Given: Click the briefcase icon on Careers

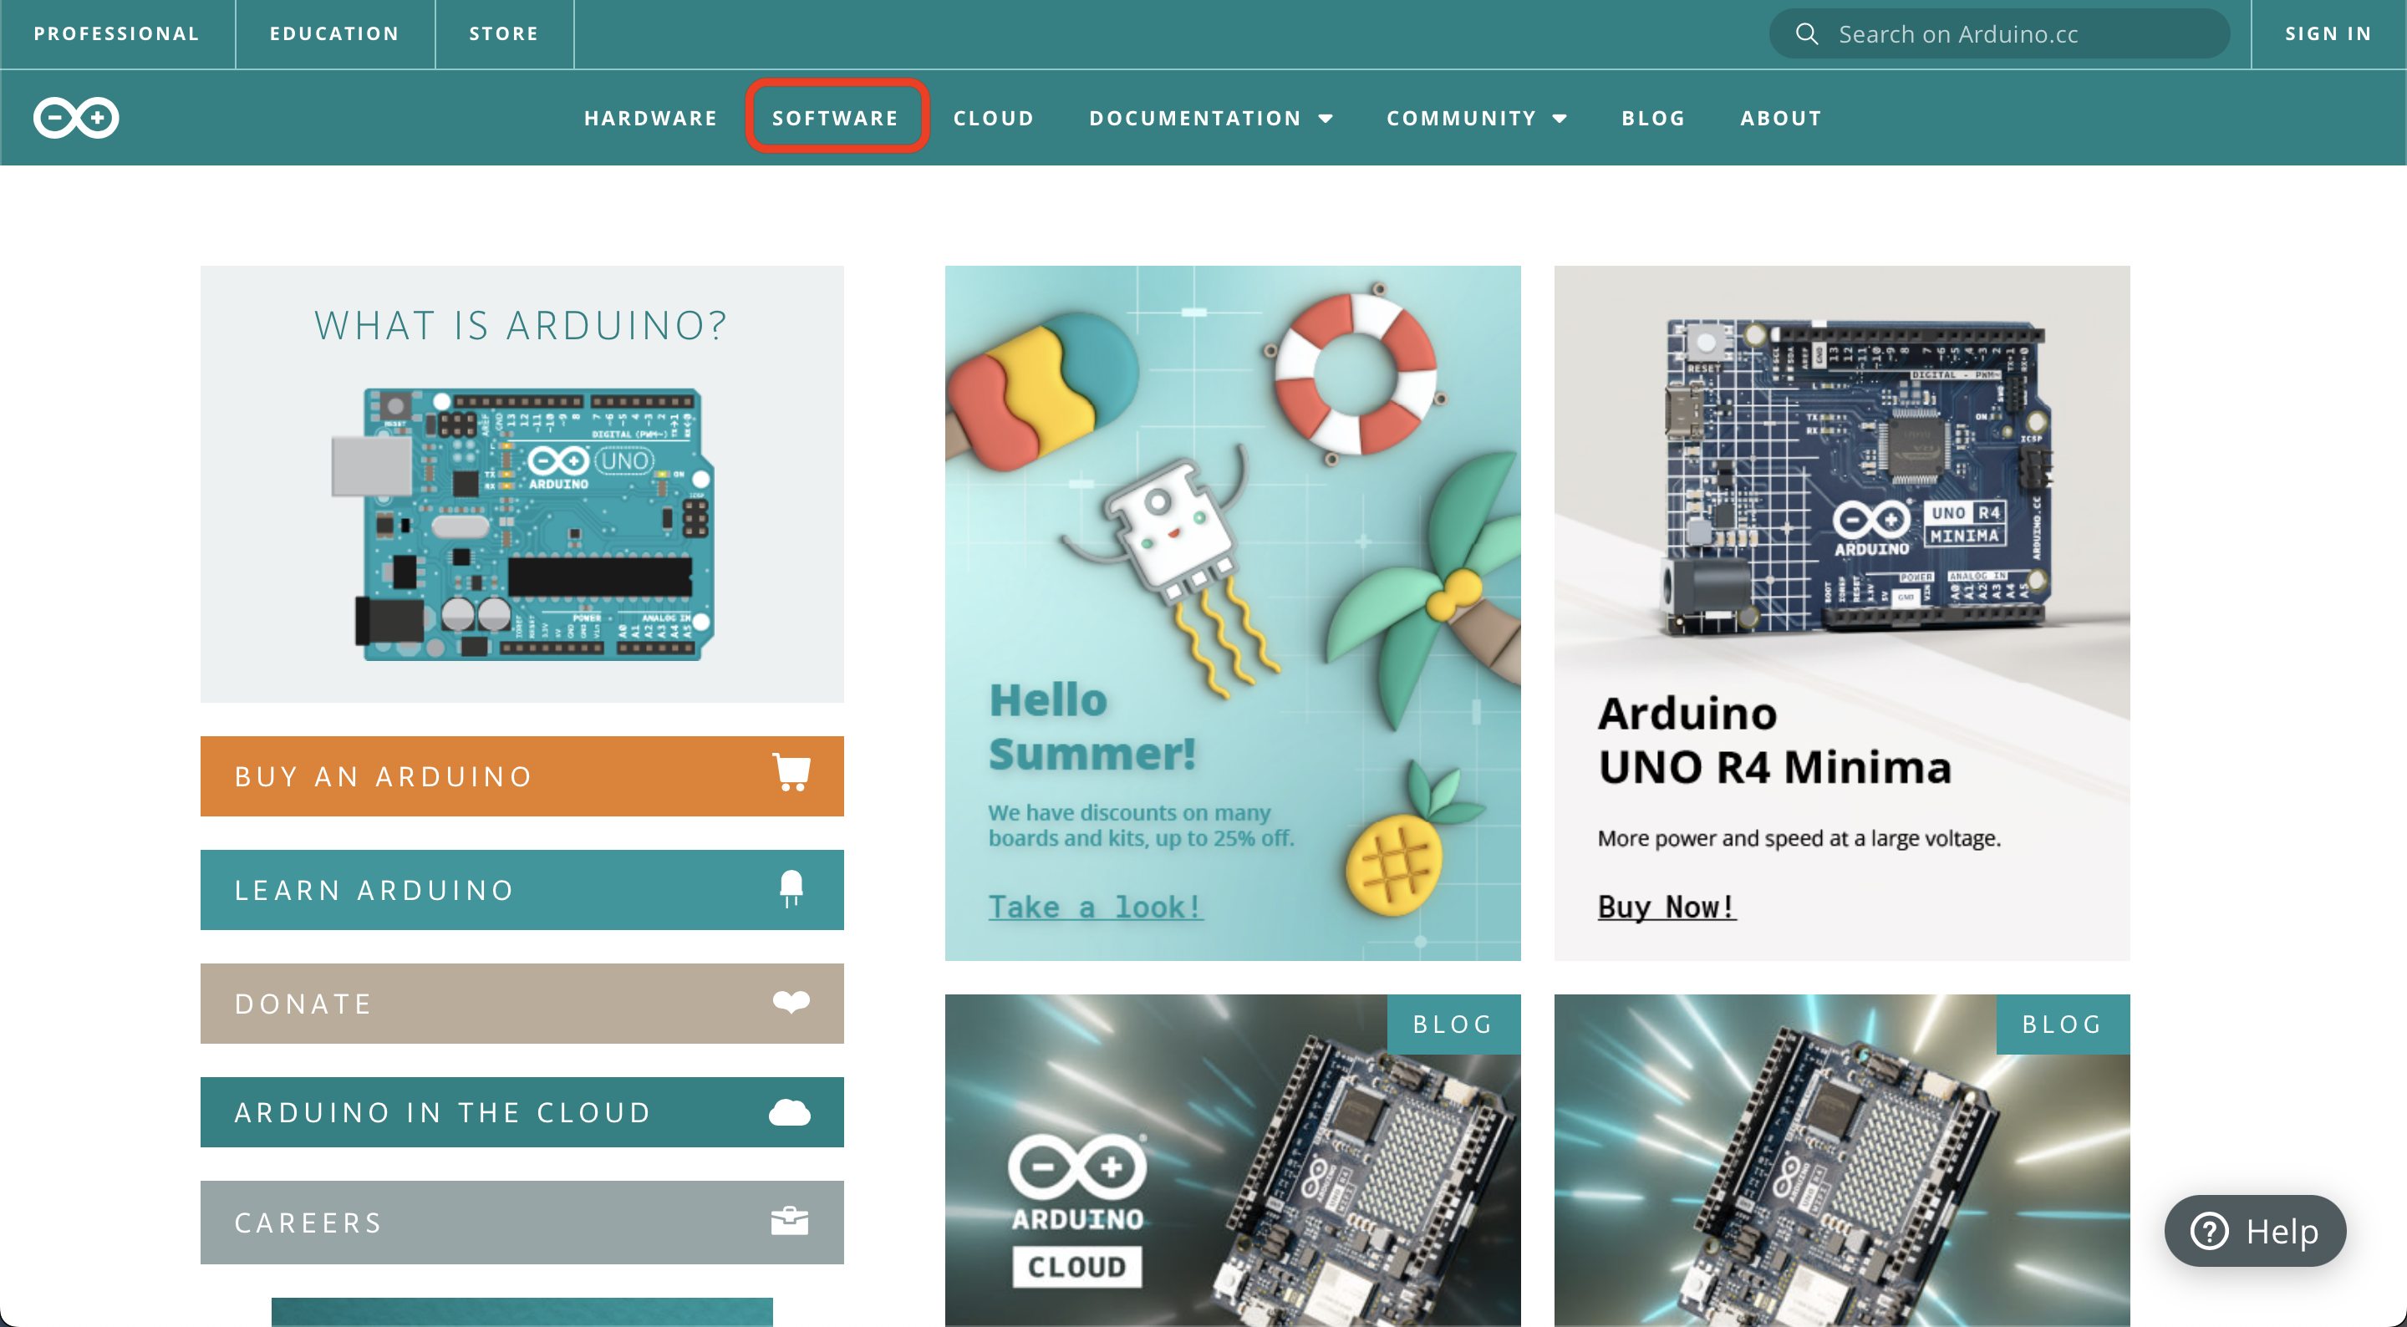Looking at the screenshot, I should click(x=790, y=1221).
